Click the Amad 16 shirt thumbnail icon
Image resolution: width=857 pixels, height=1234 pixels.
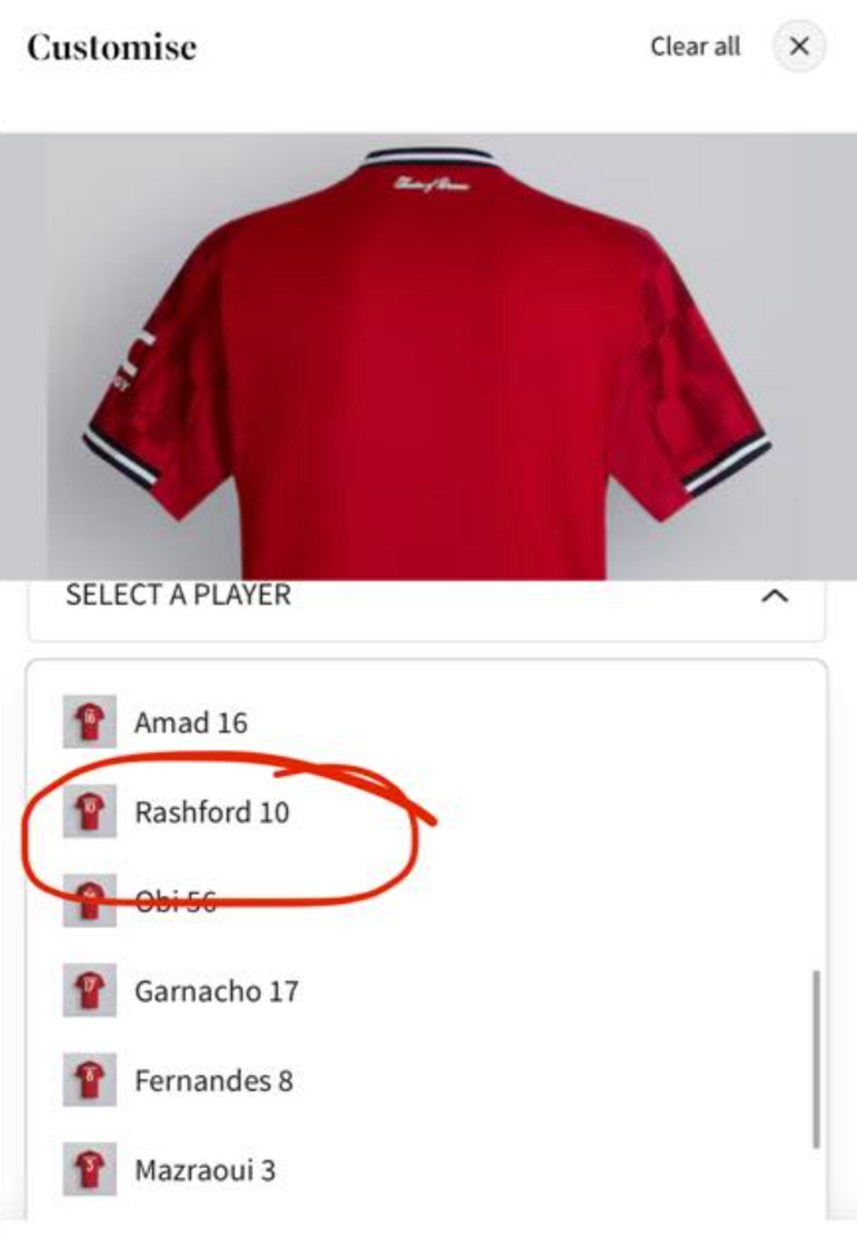click(90, 721)
